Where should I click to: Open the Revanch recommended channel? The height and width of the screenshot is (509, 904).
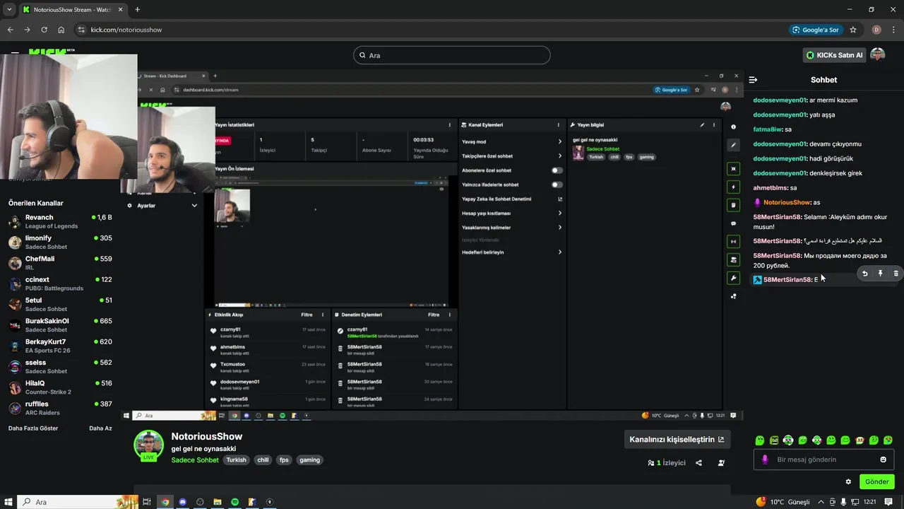point(60,221)
